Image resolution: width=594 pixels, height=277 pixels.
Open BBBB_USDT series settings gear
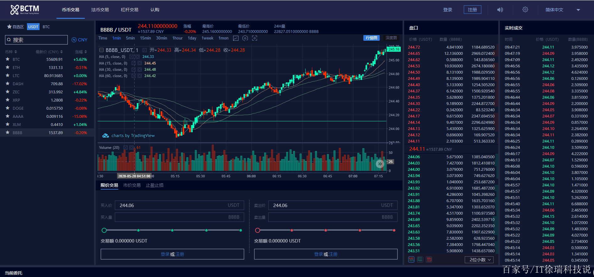(x=145, y=50)
